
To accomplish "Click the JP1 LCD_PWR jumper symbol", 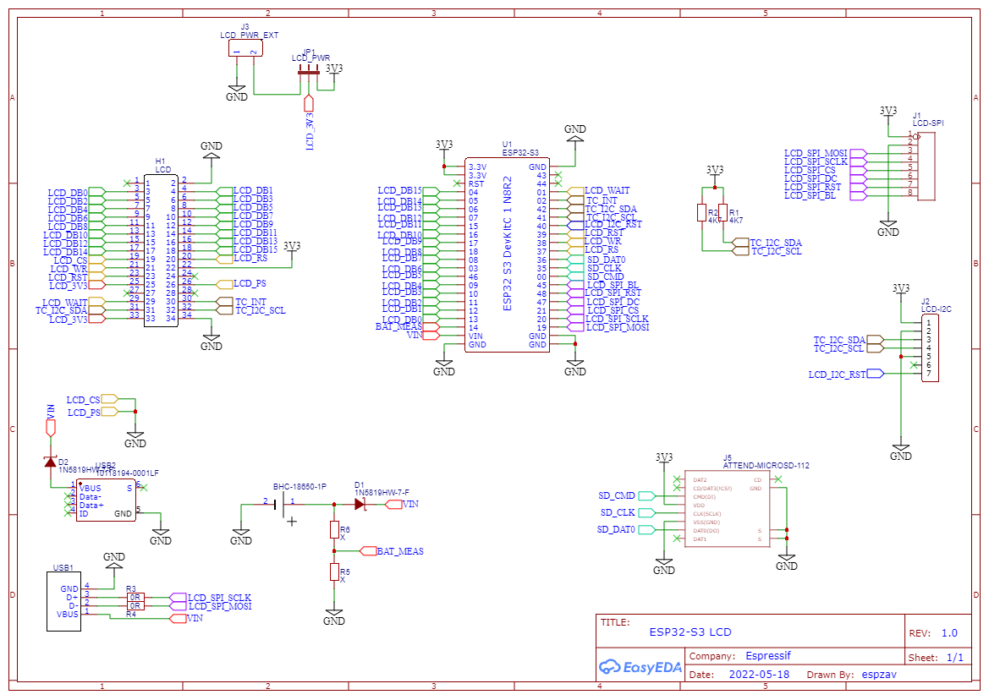I will click(309, 73).
